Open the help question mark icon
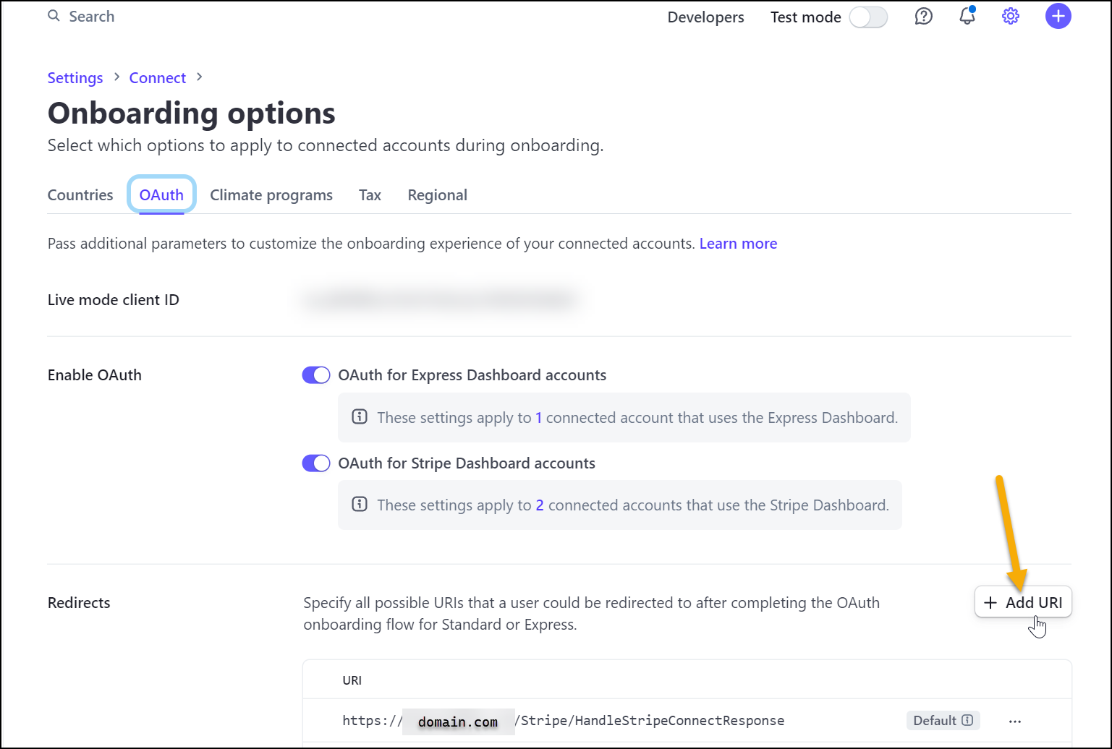This screenshot has width=1112, height=749. coord(924,16)
